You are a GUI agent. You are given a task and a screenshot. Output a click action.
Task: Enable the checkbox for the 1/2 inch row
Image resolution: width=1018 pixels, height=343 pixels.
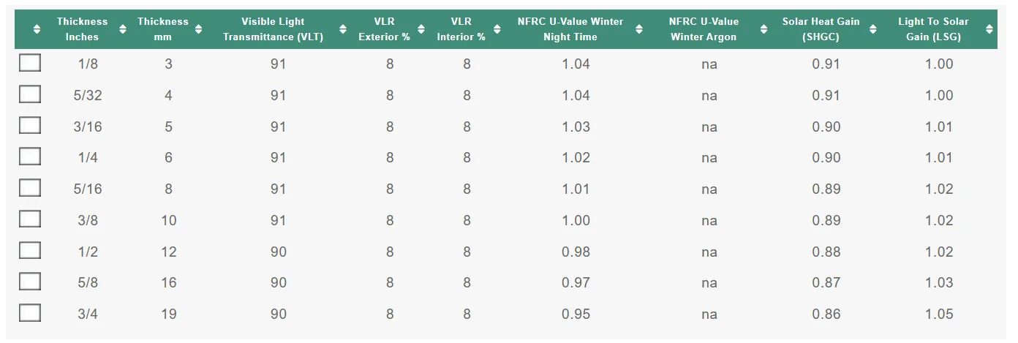click(x=30, y=252)
